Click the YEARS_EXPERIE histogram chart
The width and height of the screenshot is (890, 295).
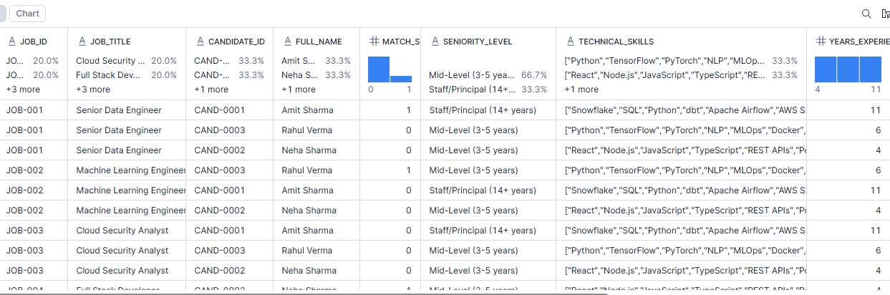[x=848, y=69]
